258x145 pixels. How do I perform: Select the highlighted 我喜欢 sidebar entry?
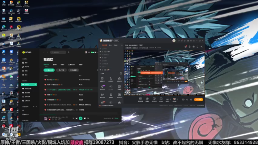[29, 84]
